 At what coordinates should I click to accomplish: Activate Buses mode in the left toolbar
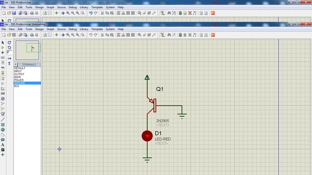click(2, 68)
